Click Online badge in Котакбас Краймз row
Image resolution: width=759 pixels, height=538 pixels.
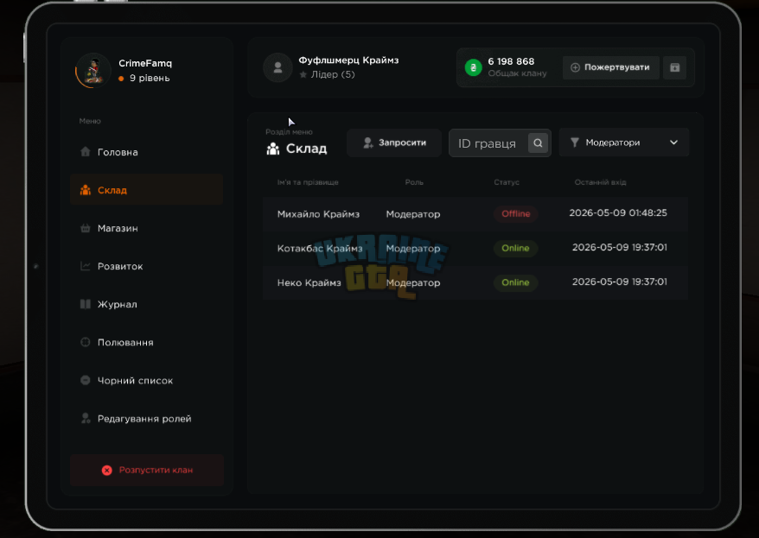515,248
